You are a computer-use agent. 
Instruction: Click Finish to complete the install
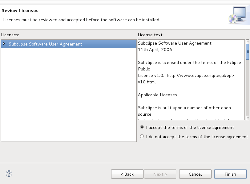pyautogui.click(x=230, y=174)
